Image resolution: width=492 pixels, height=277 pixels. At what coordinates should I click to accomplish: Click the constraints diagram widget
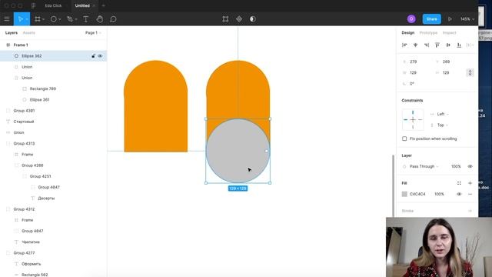pos(413,120)
